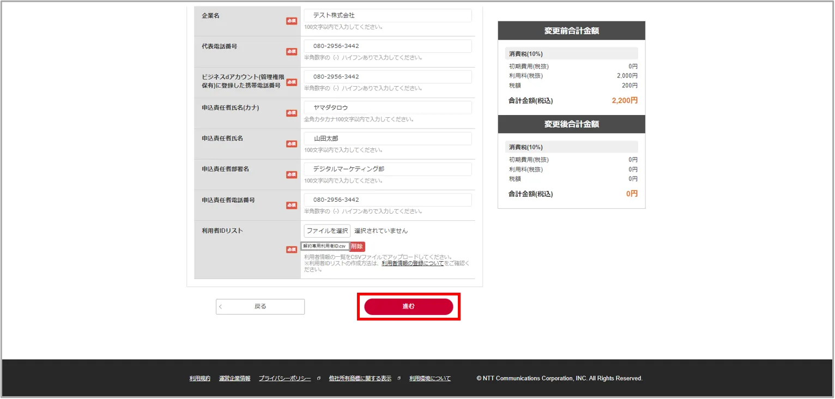Click the 申込責任者部署名 department field
This screenshot has height=399, width=835.
click(x=387, y=169)
